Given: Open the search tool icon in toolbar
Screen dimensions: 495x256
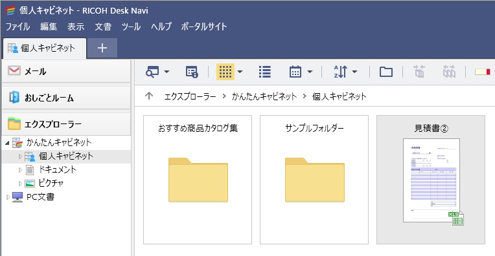Looking at the screenshot, I should pyautogui.click(x=152, y=72).
